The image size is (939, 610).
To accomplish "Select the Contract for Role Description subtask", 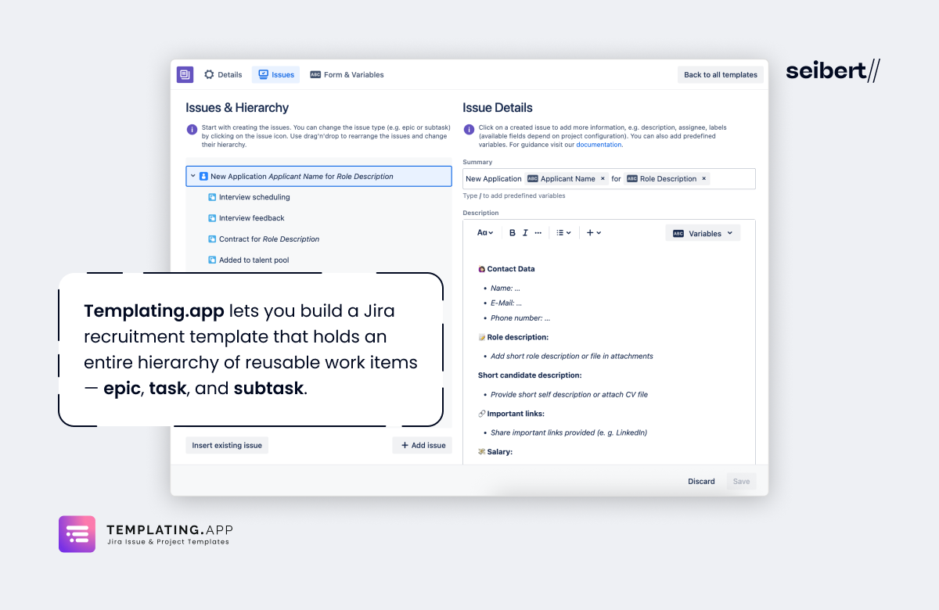I will (269, 239).
